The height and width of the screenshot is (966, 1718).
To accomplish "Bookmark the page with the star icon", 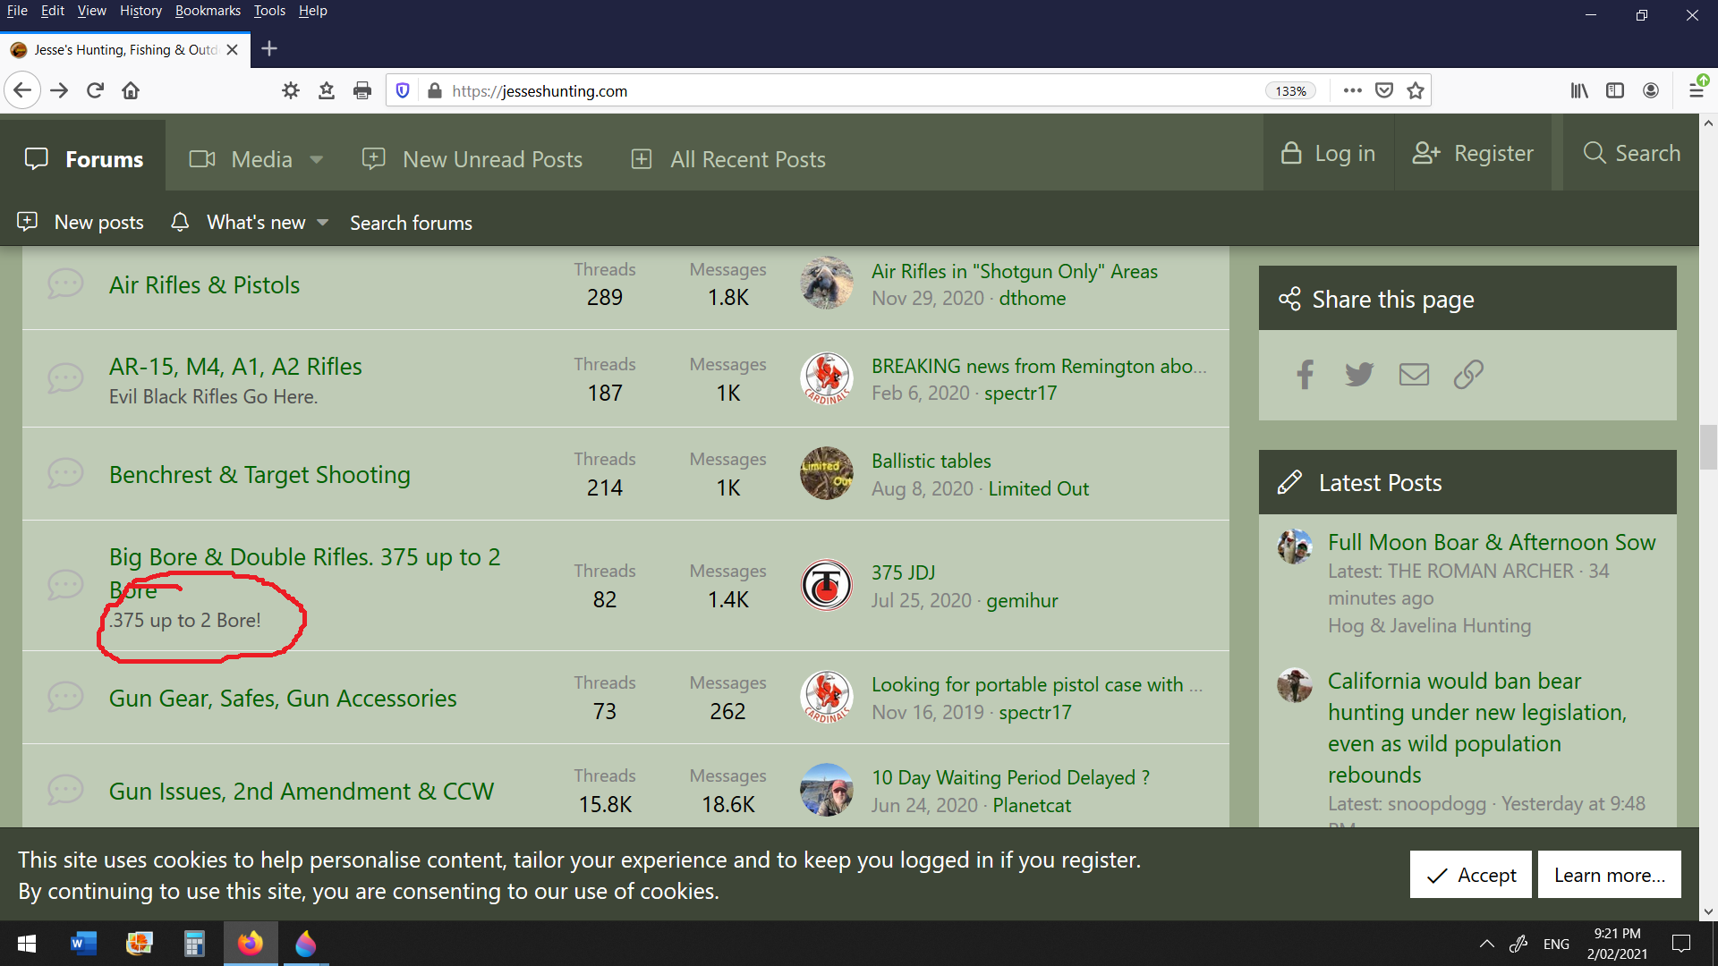I will tap(1415, 89).
